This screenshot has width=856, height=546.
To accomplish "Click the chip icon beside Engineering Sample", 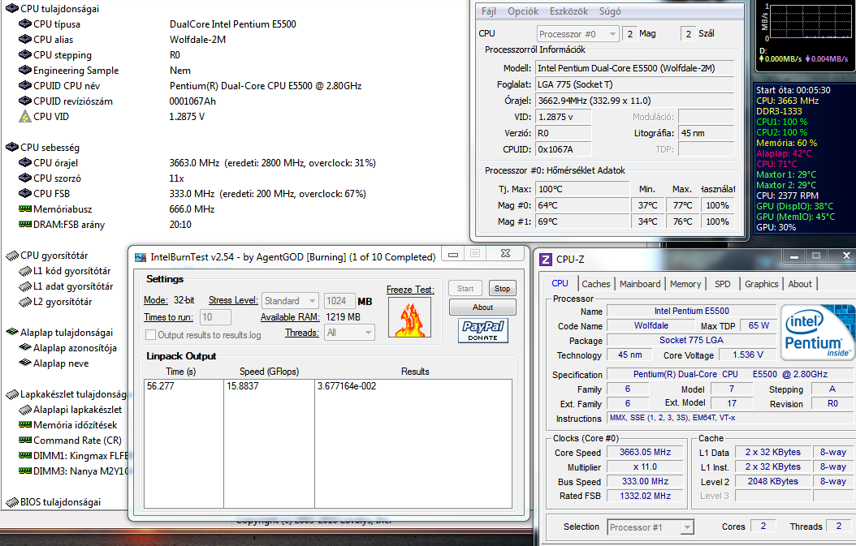I will [x=25, y=70].
